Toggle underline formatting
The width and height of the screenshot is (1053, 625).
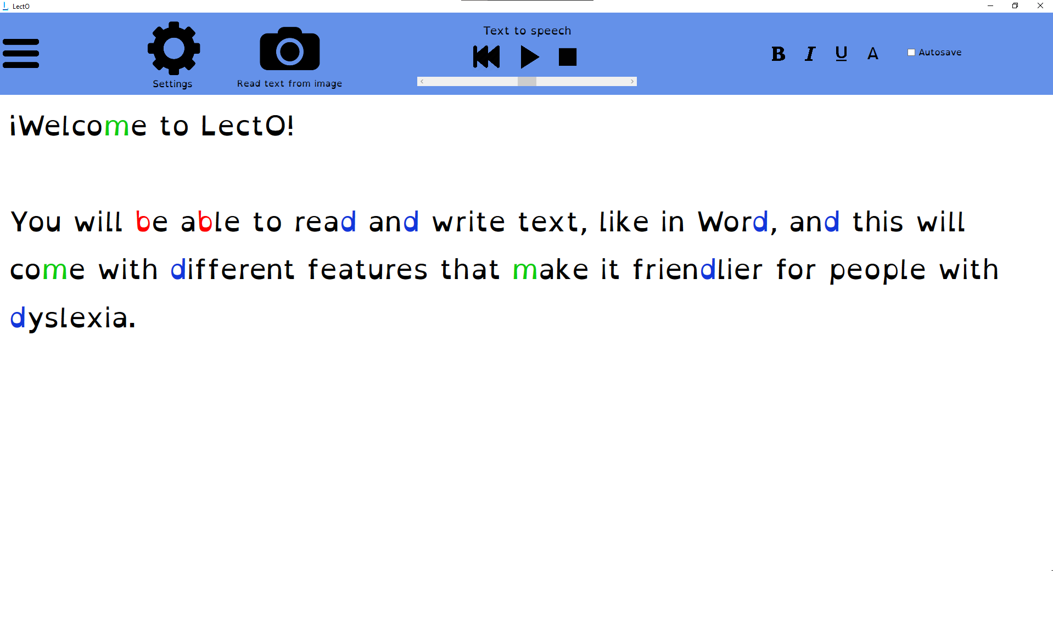click(841, 54)
